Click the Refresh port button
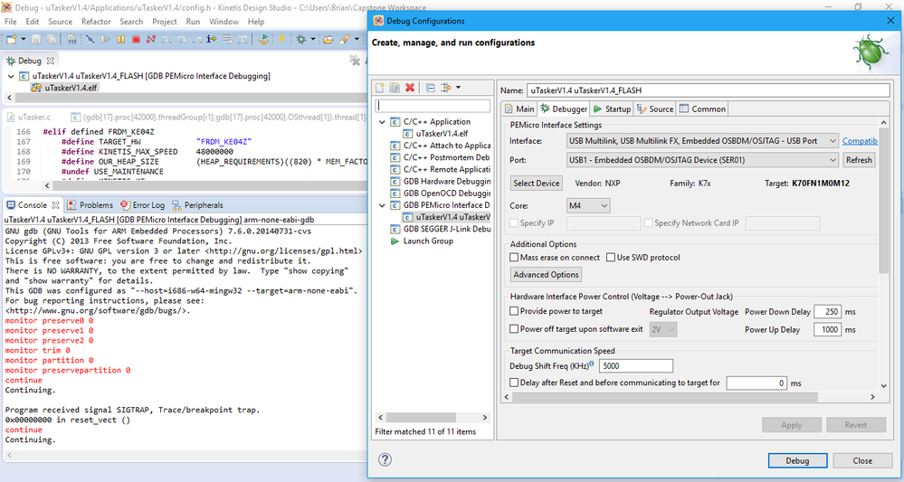Viewport: 904px width, 482px height. 859,159
